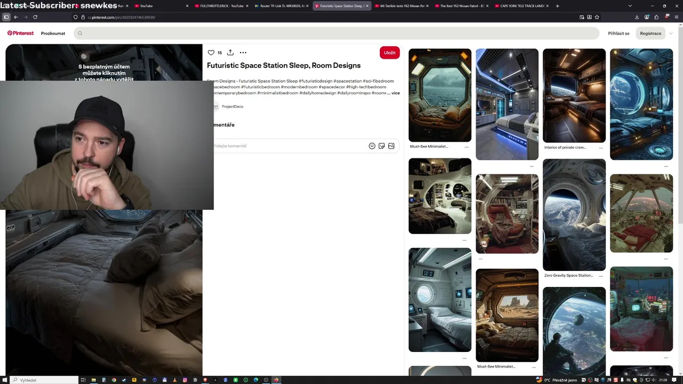Open the Firefox hamburger menu
Screen dimensions: 683x384
point(676,17)
